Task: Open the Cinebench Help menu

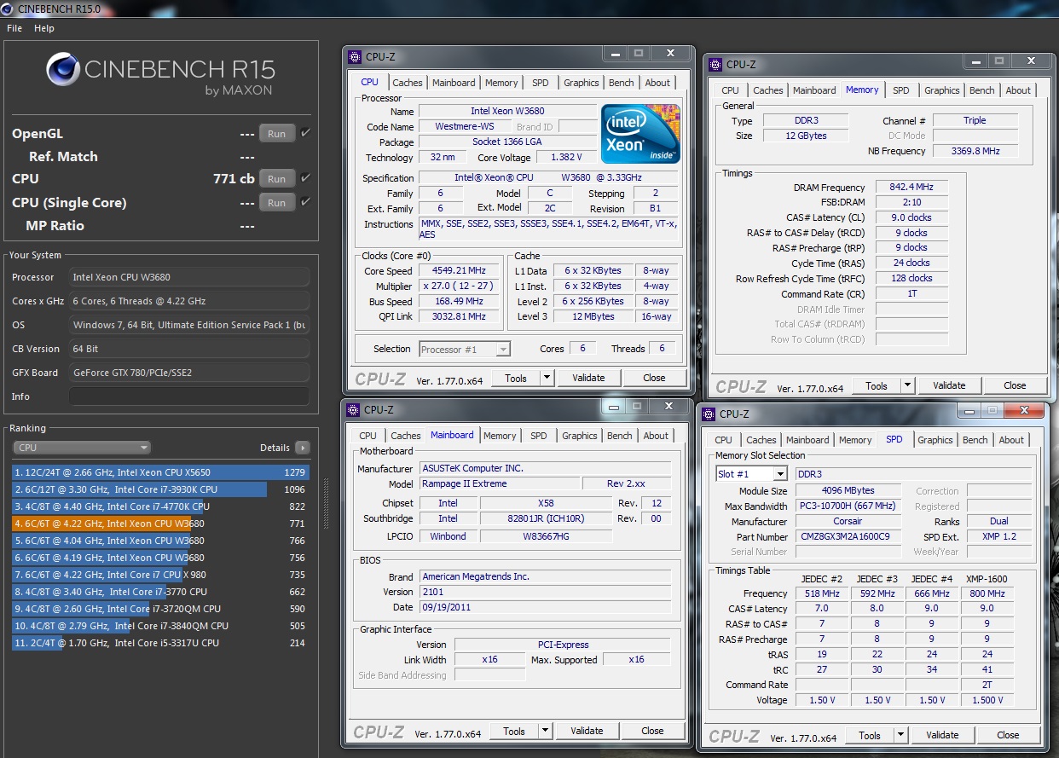Action: click(x=44, y=28)
